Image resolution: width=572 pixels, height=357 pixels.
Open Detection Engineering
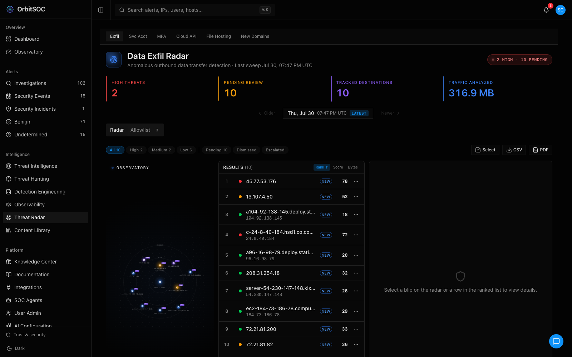(x=45, y=192)
